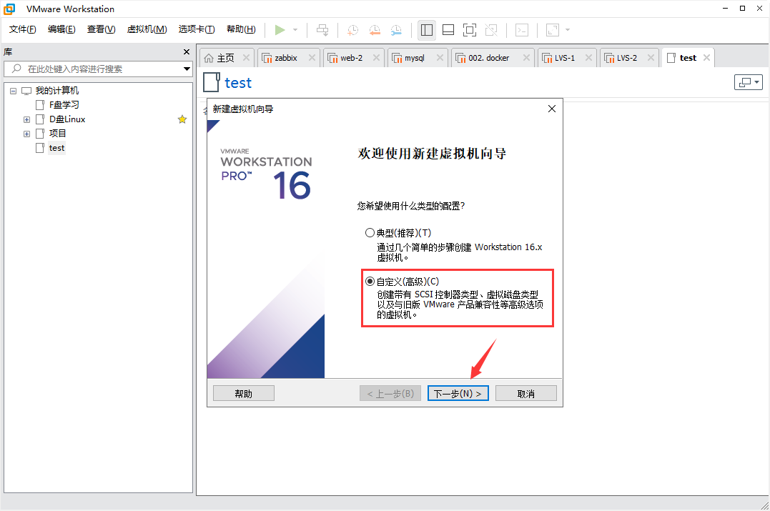The height and width of the screenshot is (511, 770).
Task: Select test in the library tree
Action: 56,148
